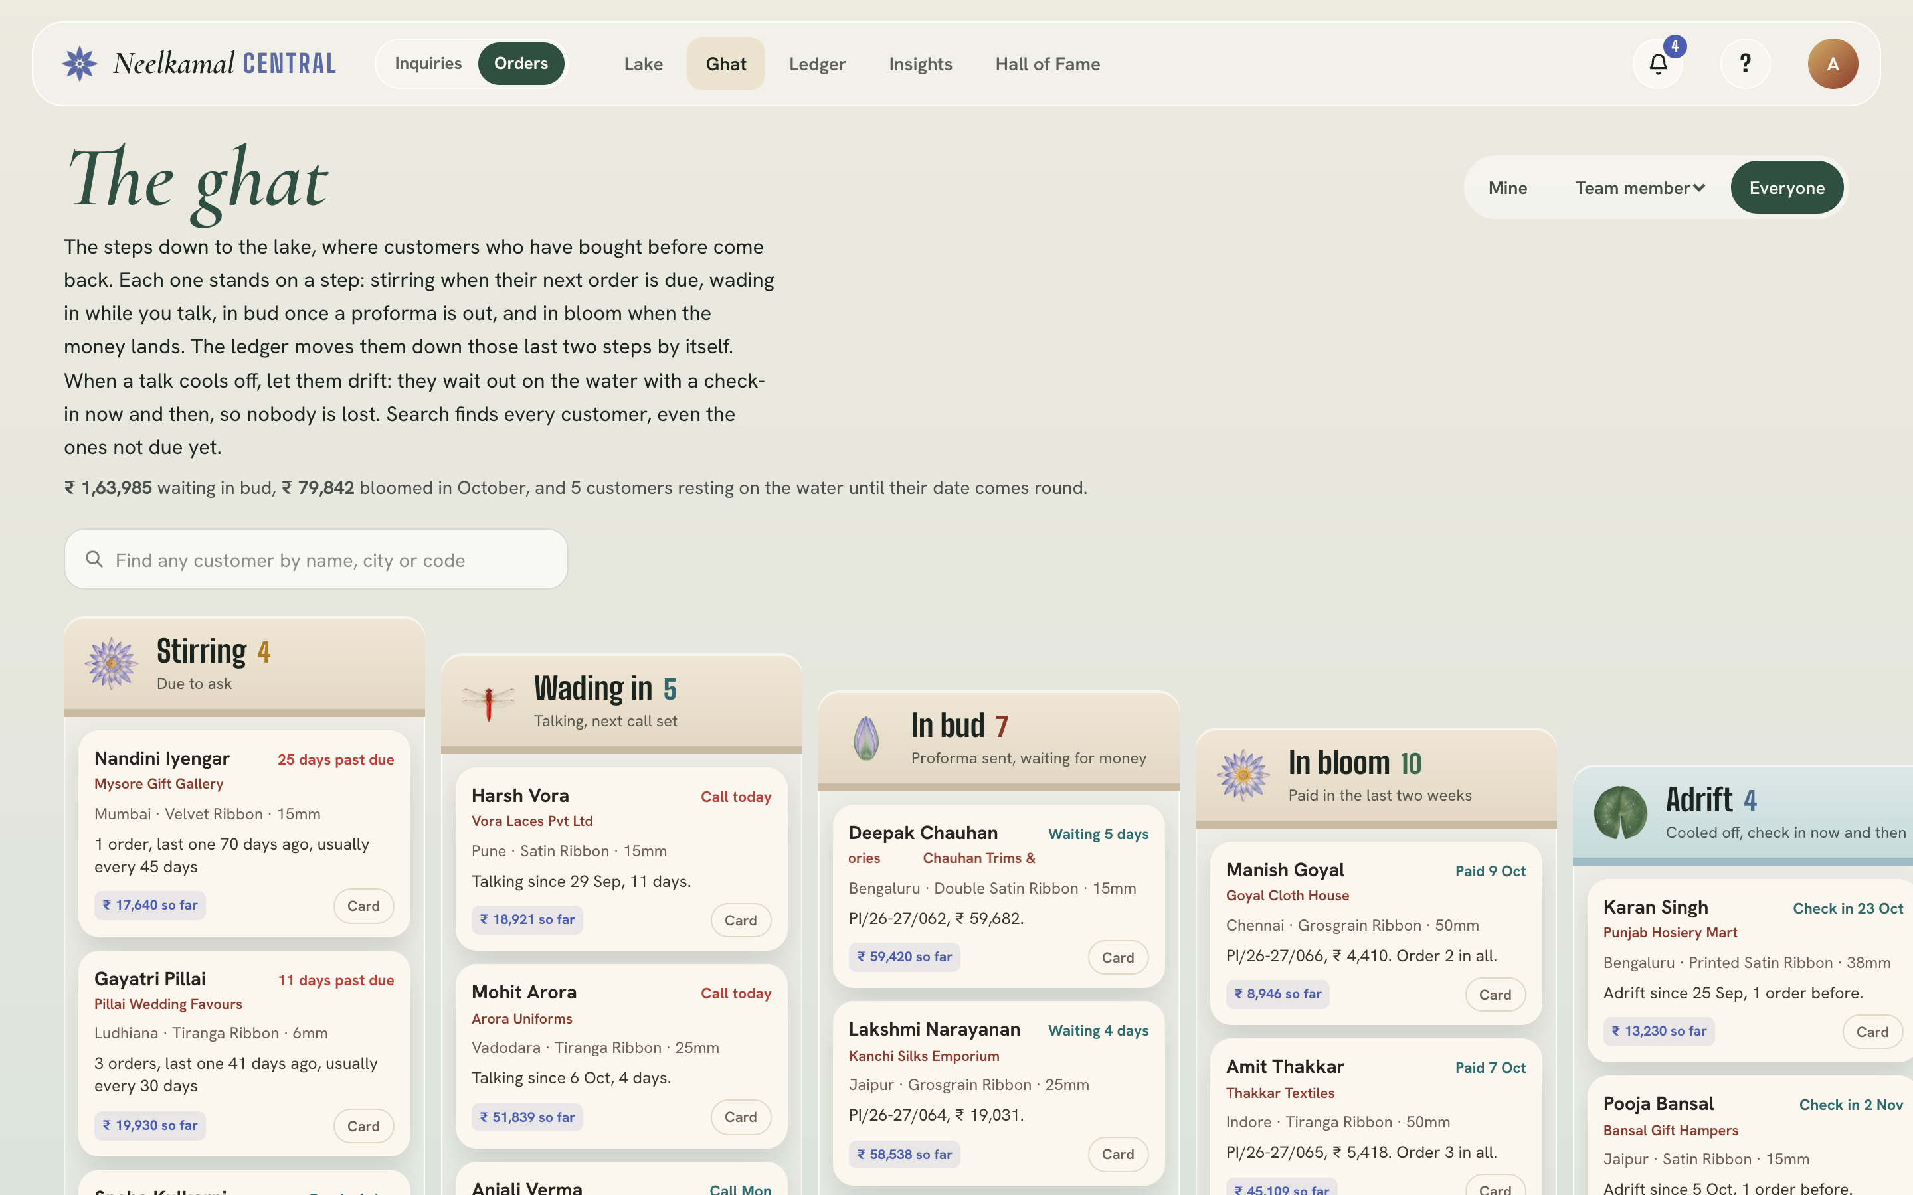Click the search magnifier icon

94,560
